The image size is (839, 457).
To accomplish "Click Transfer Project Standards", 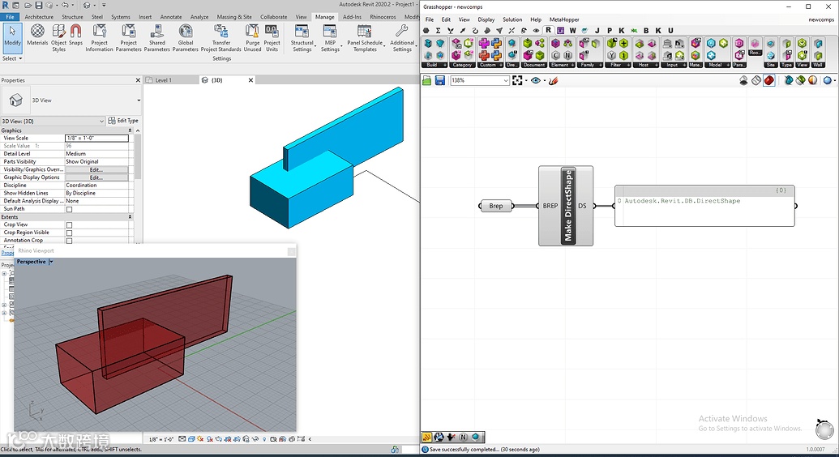I will (x=221, y=38).
